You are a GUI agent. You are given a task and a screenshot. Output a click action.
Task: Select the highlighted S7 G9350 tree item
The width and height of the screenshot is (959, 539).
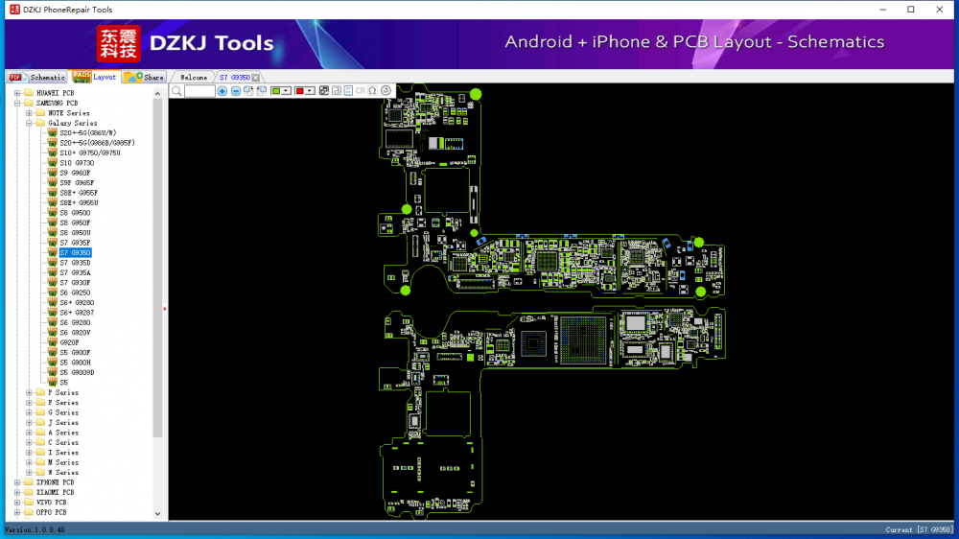point(75,252)
